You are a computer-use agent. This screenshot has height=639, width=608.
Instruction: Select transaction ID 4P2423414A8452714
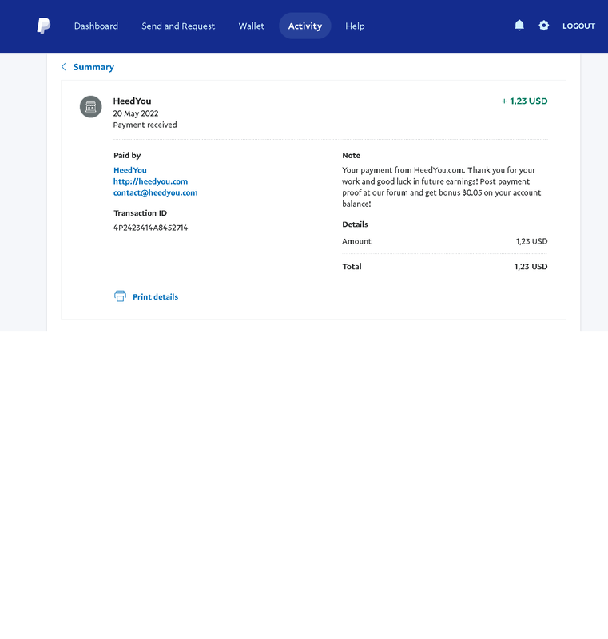(x=150, y=228)
